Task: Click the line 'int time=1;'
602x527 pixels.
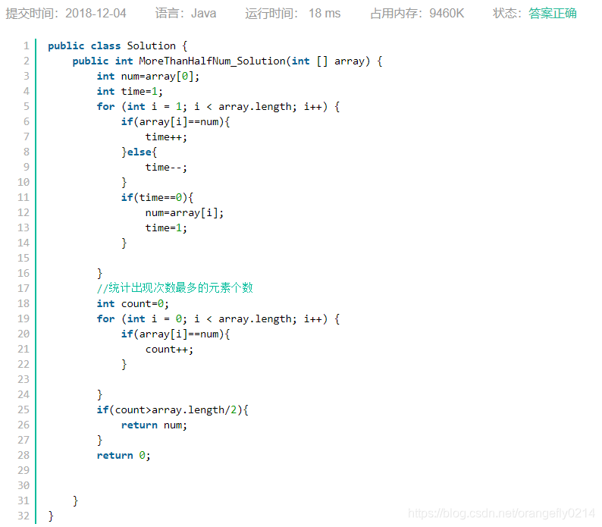Action: click(x=130, y=92)
